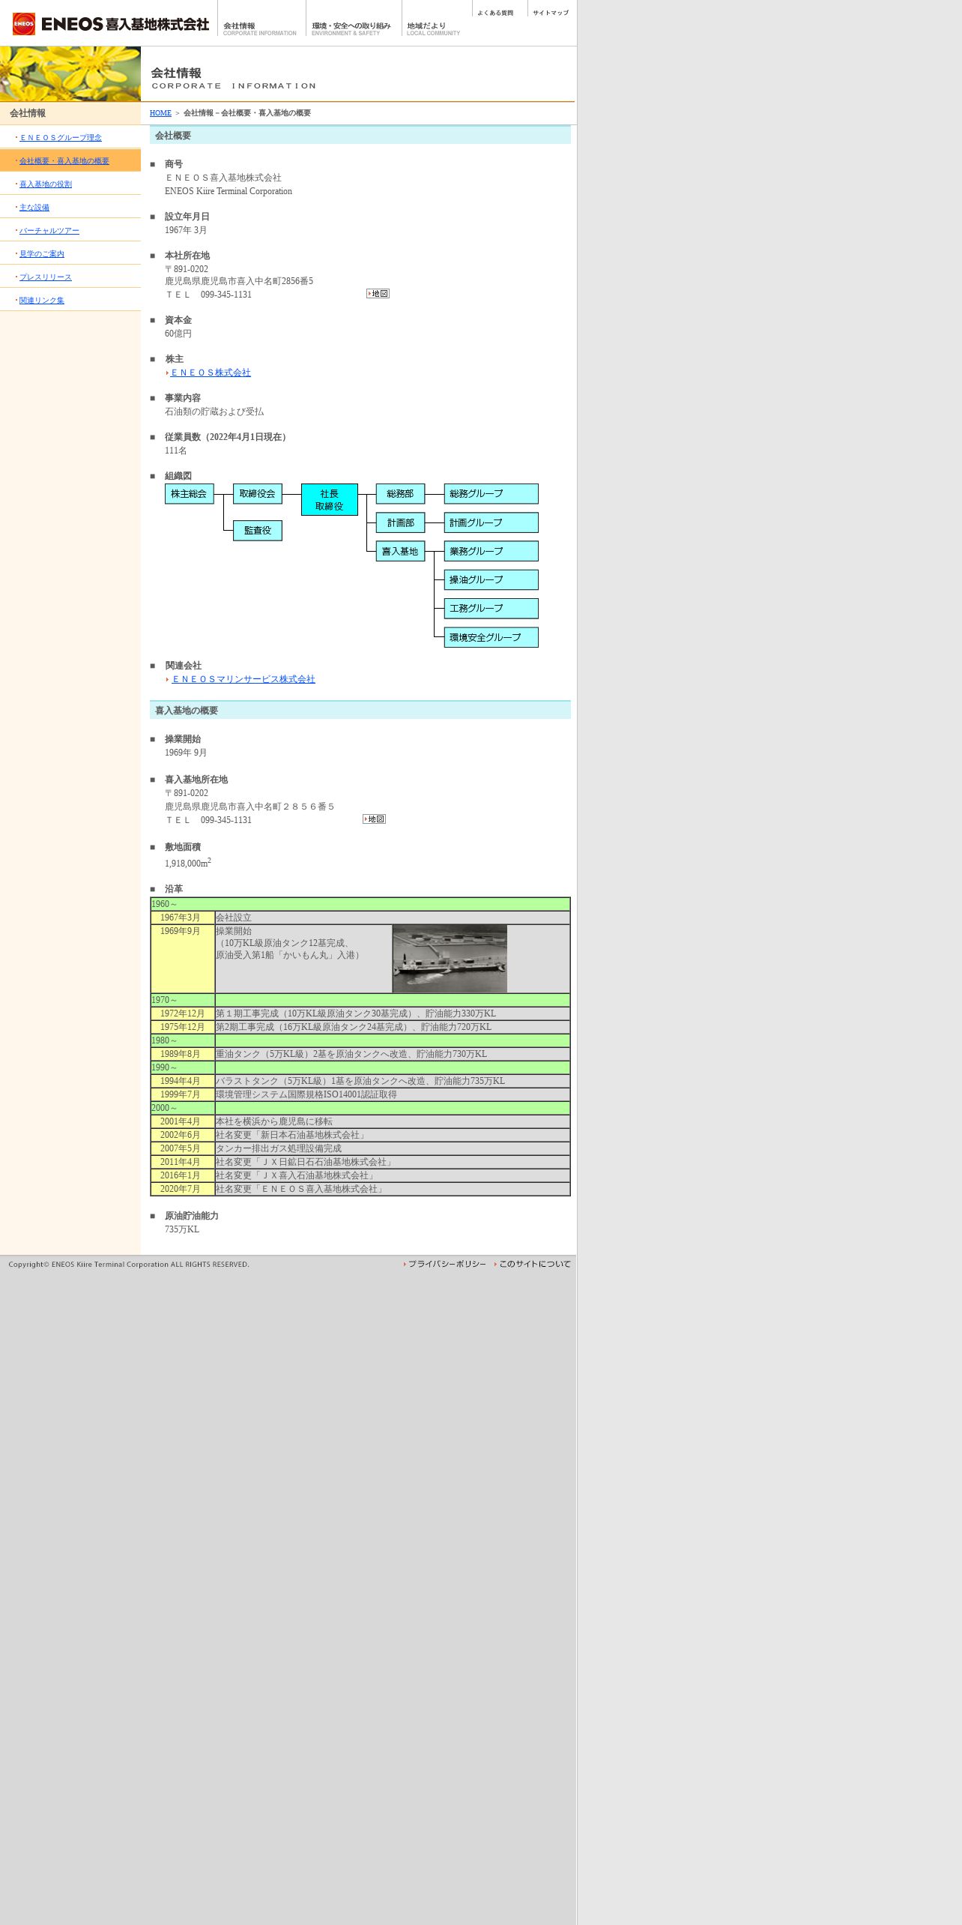Click the 環境安全グループ org chart box
This screenshot has width=962, height=1925.
pos(491,637)
